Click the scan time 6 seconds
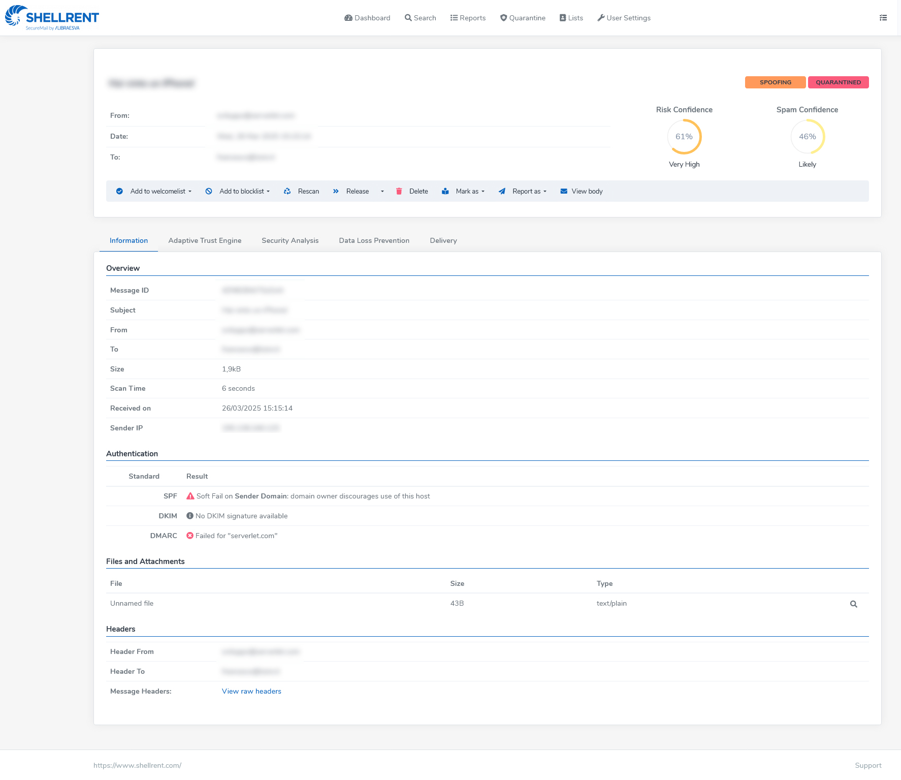Screen dimensions: 901x780 click(238, 389)
